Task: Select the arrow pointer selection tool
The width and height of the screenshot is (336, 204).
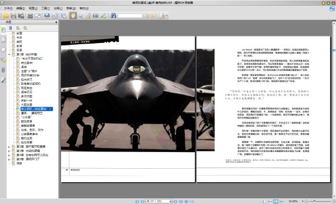Action: click(81, 16)
